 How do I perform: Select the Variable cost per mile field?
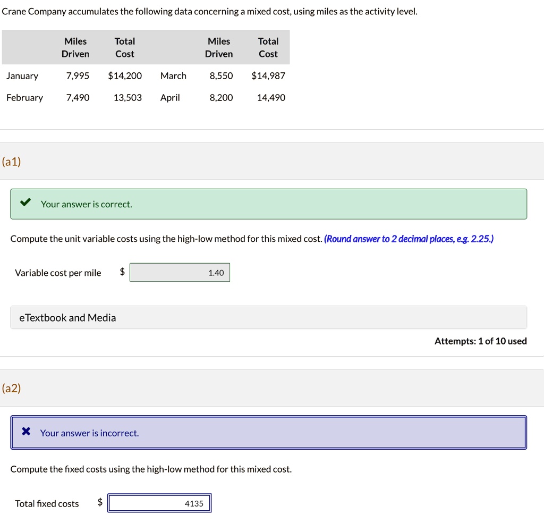[180, 273]
